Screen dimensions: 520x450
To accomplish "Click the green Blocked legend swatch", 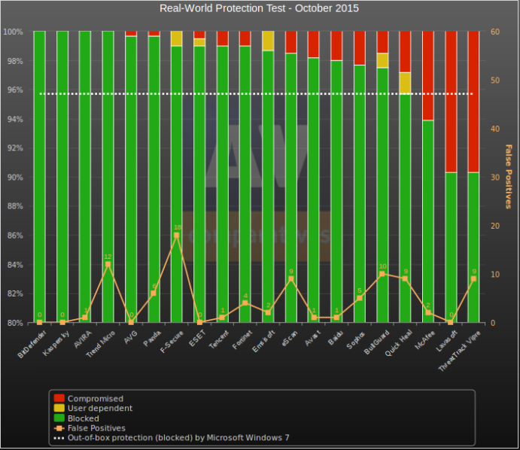I will (59, 418).
